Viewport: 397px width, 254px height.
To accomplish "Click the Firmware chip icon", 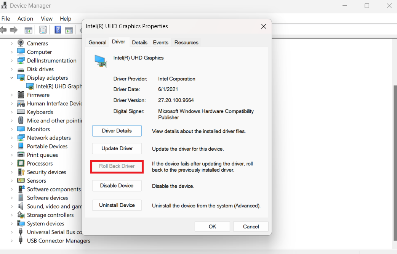I will click(21, 95).
